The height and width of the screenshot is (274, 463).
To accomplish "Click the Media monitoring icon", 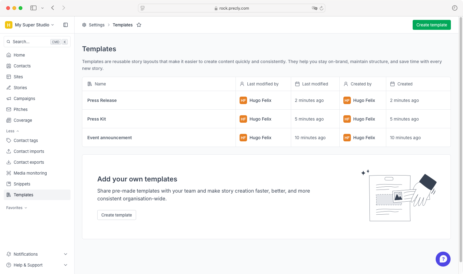I will coord(9,173).
